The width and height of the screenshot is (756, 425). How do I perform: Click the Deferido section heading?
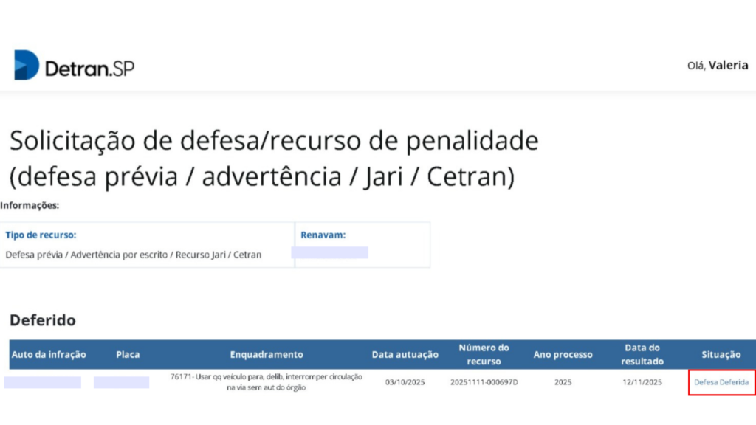point(43,320)
